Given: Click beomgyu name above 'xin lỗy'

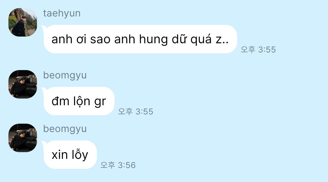Looking at the screenshot, I should coord(65,129).
